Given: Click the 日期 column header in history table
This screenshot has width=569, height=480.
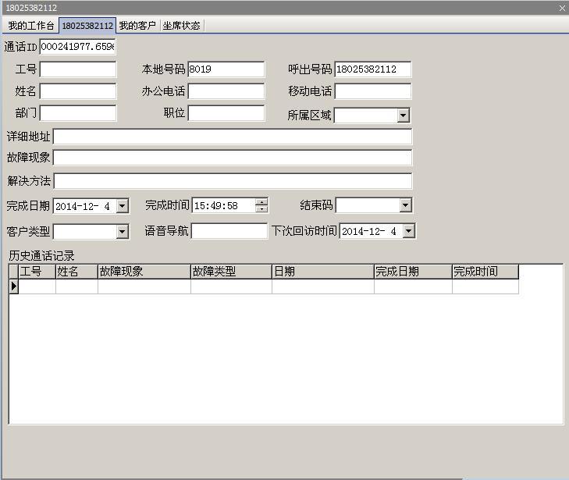Looking at the screenshot, I should click(322, 272).
